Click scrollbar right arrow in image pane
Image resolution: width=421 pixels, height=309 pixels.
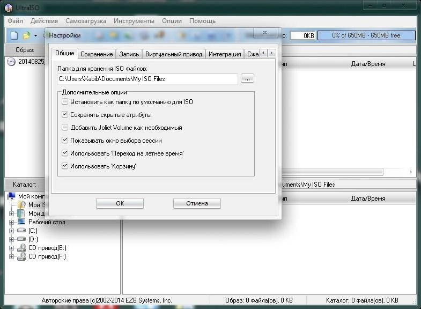pos(411,172)
